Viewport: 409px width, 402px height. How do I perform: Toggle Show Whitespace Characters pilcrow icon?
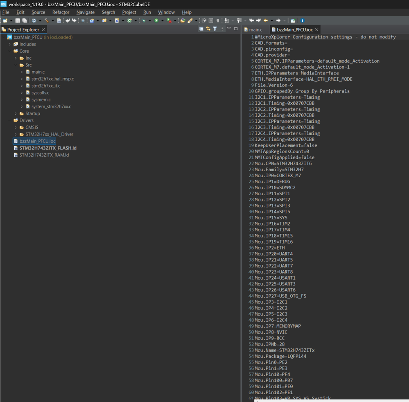click(217, 20)
